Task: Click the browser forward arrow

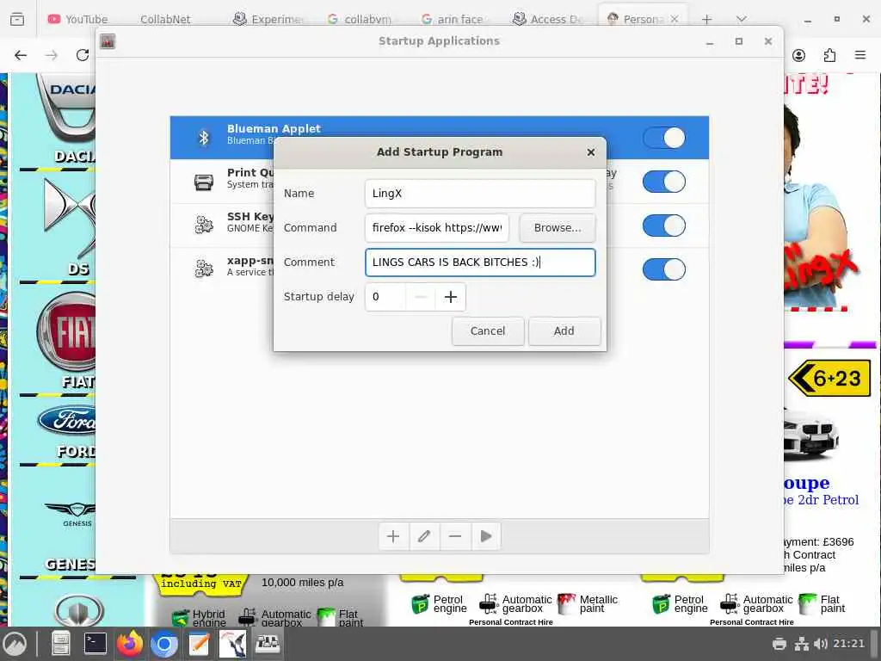Action: (52, 55)
